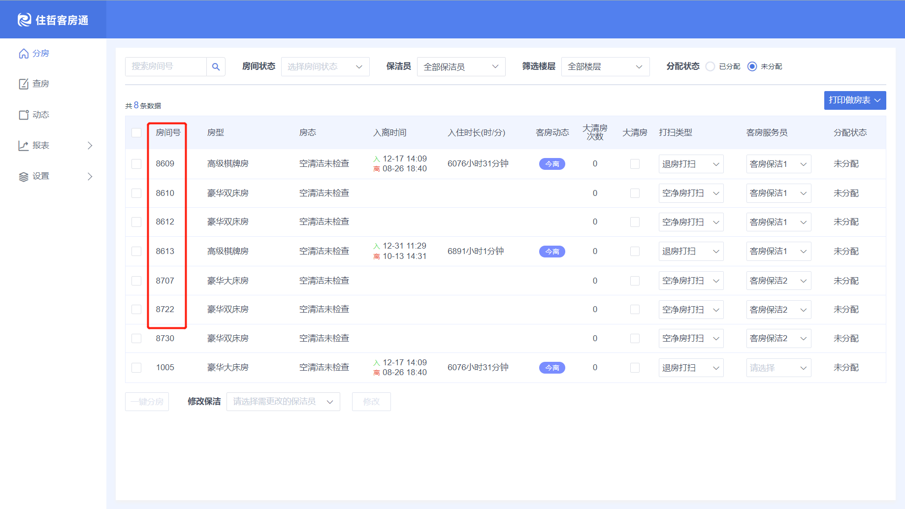Click 6891小时1分钟 stay duration

pos(476,252)
